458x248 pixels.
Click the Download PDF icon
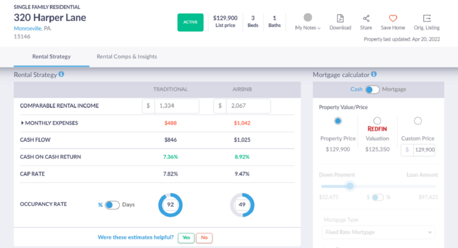tap(340, 18)
